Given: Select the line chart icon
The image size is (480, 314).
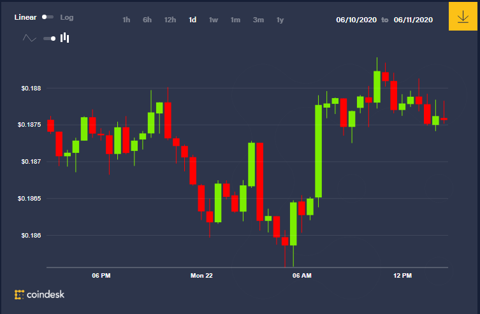Looking at the screenshot, I should [30, 38].
